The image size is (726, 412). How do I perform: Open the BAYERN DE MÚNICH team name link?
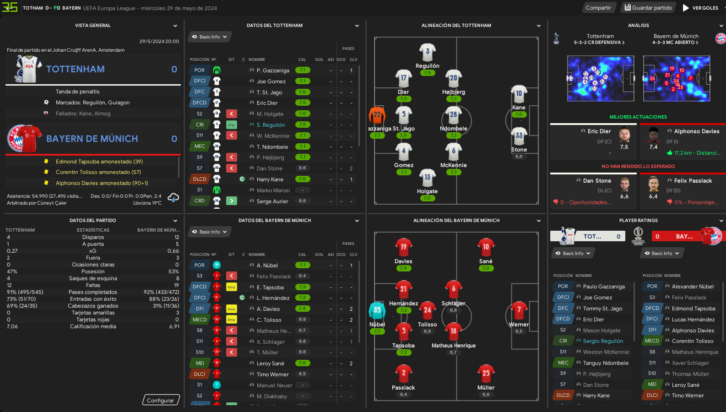click(x=92, y=139)
